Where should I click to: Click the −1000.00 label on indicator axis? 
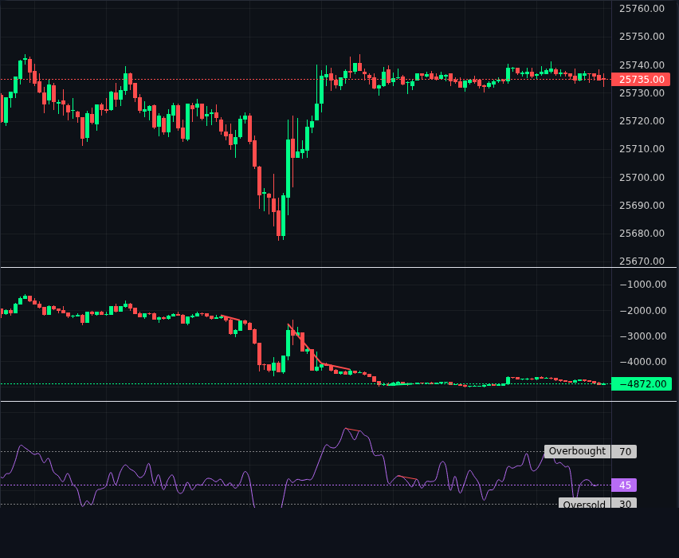point(642,285)
